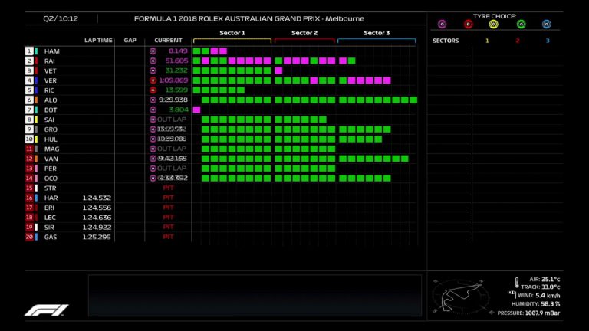Screen dimensions: 589x331
Task: Click the red tyre icon in Tyre Choice legend
Action: [x=468, y=25]
